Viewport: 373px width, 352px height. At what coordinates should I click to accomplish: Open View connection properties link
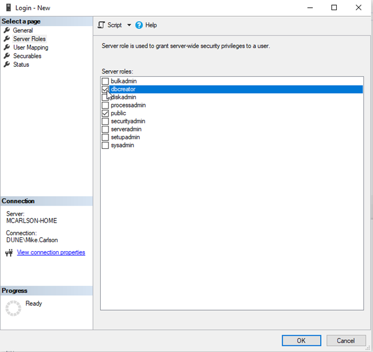point(51,252)
